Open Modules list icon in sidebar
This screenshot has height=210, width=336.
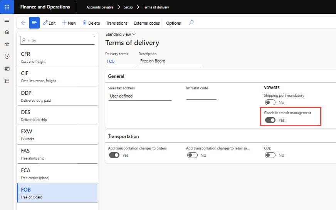coord(7,81)
